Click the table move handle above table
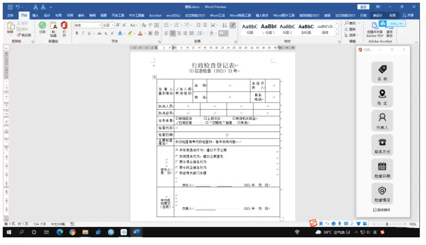The width and height of the screenshot is (426, 245). coord(155,77)
